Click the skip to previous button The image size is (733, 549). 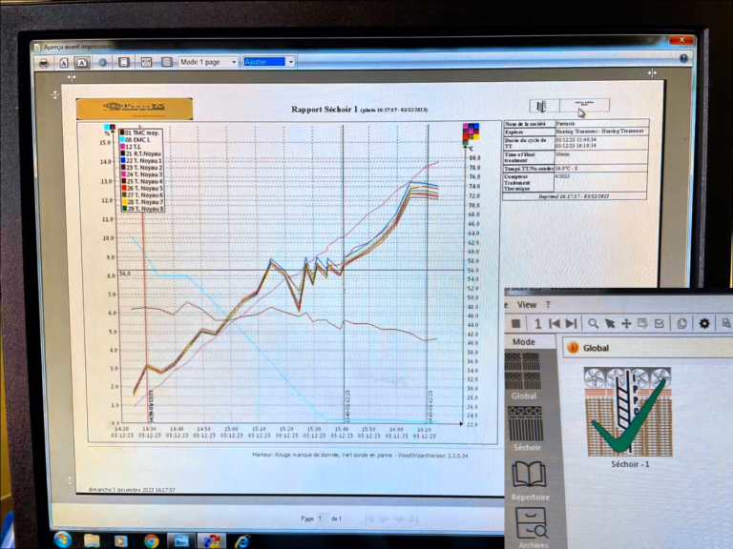(x=555, y=324)
